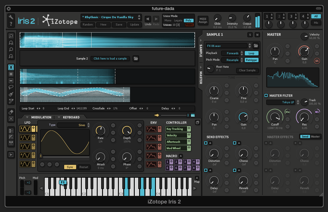Select Master in Master Effects switch
328x212 pixels.
315,137
